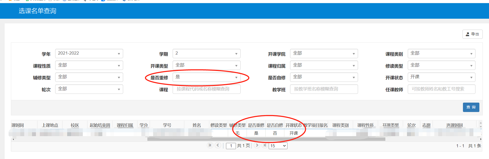Change the 开课状态 dropdown selection
489x159 pixels.
441,77
